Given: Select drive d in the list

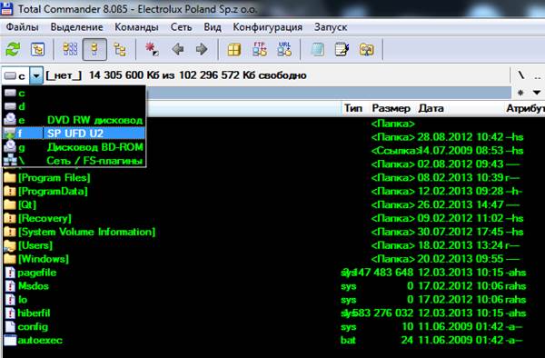Looking at the screenshot, I should (x=74, y=106).
